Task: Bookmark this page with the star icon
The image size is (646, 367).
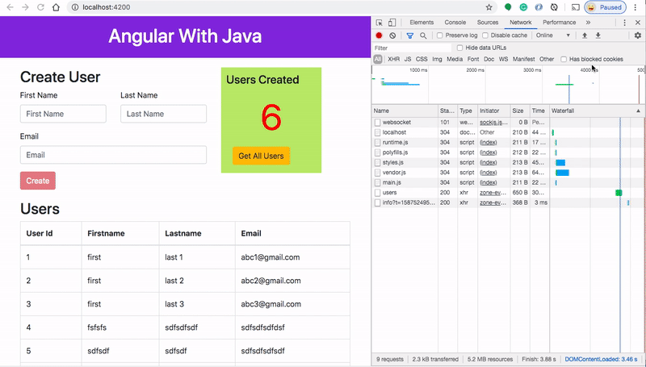Action: pos(489,7)
